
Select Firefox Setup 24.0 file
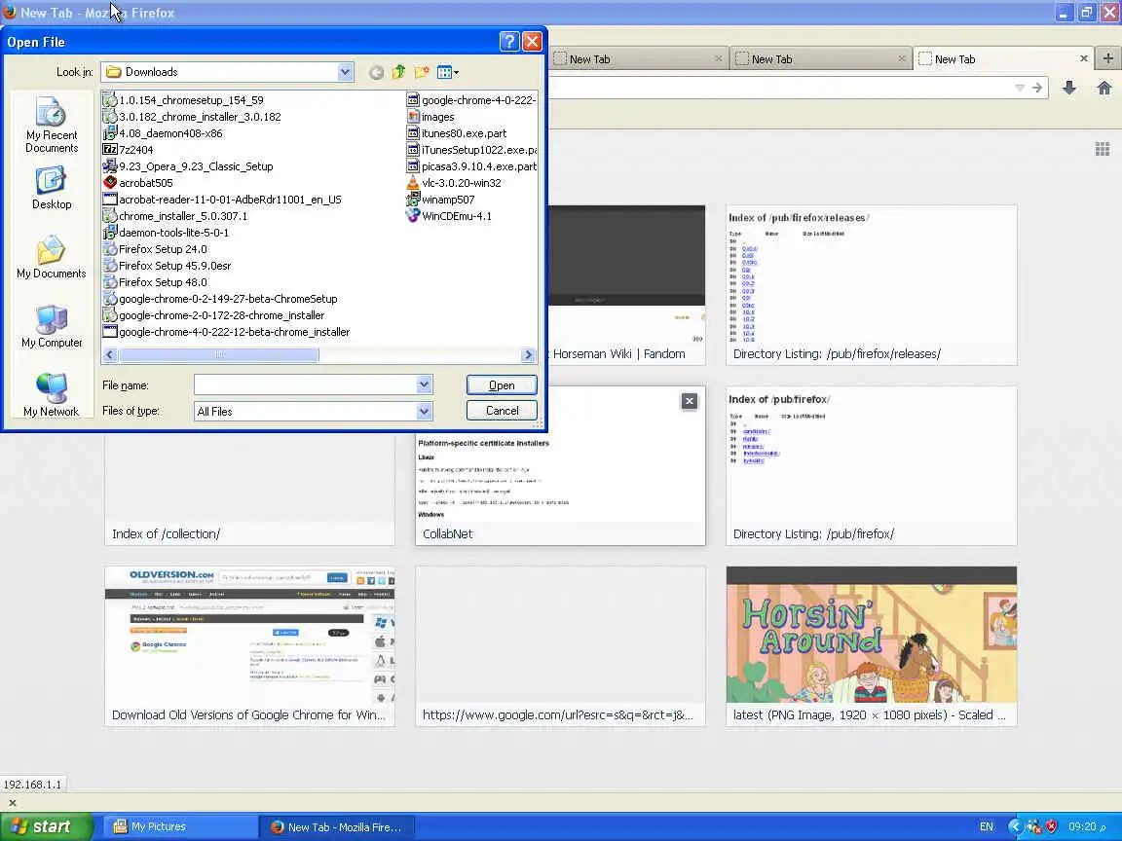click(x=155, y=249)
